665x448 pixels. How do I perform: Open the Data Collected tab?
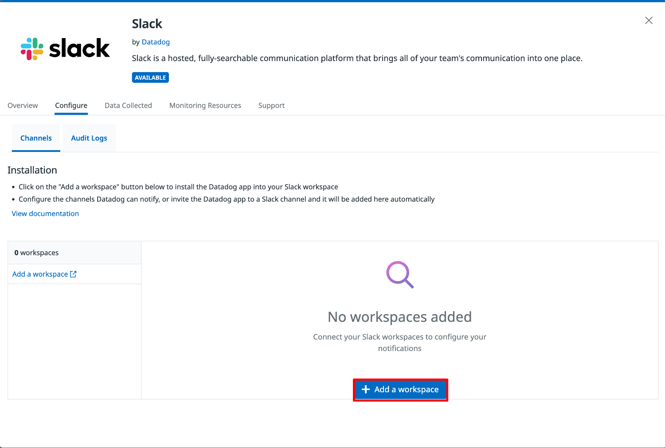click(x=128, y=105)
